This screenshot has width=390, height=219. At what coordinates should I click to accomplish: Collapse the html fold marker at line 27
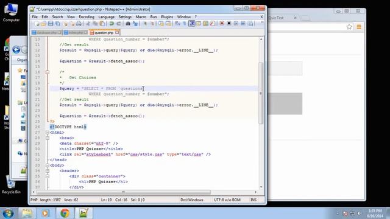[x=48, y=133]
